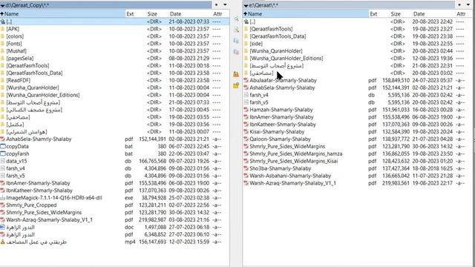
Task: Click the PDF icon of Shmrly_Pure_Cropped
Action: [3, 205]
